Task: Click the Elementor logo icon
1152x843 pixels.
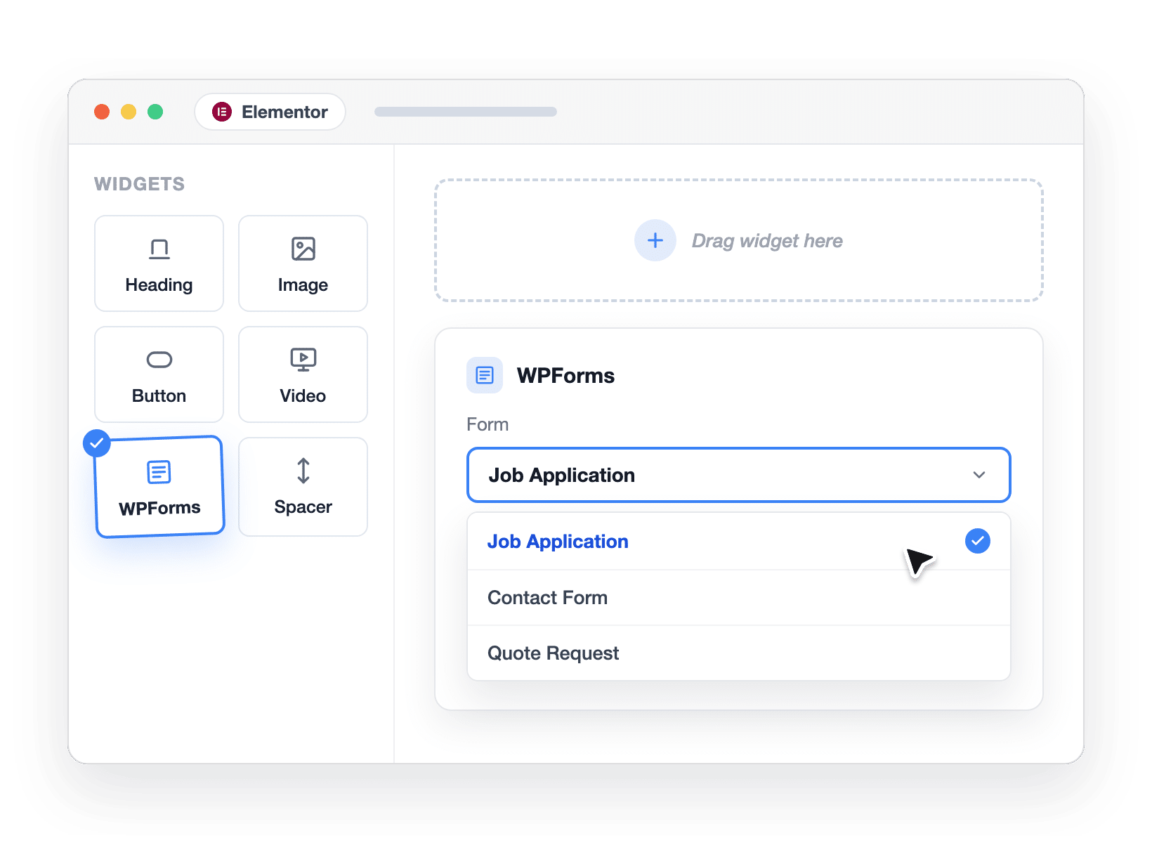Action: pos(222,112)
